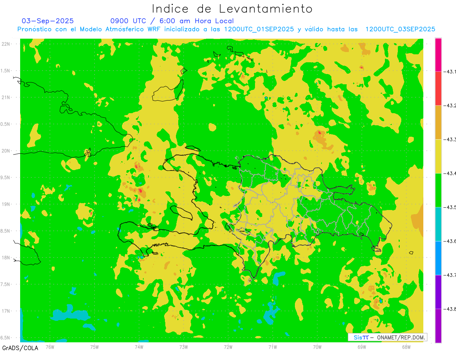Pick the orange swatch in the color legend
The image size is (456, 352).
point(438,122)
